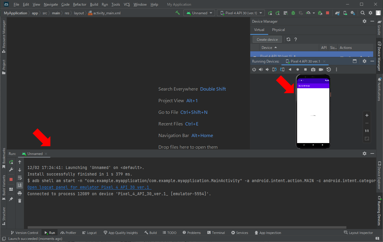Power off the emulator with power button
Image resolution: width=383 pixels, height=242 pixels.
click(x=254, y=69)
